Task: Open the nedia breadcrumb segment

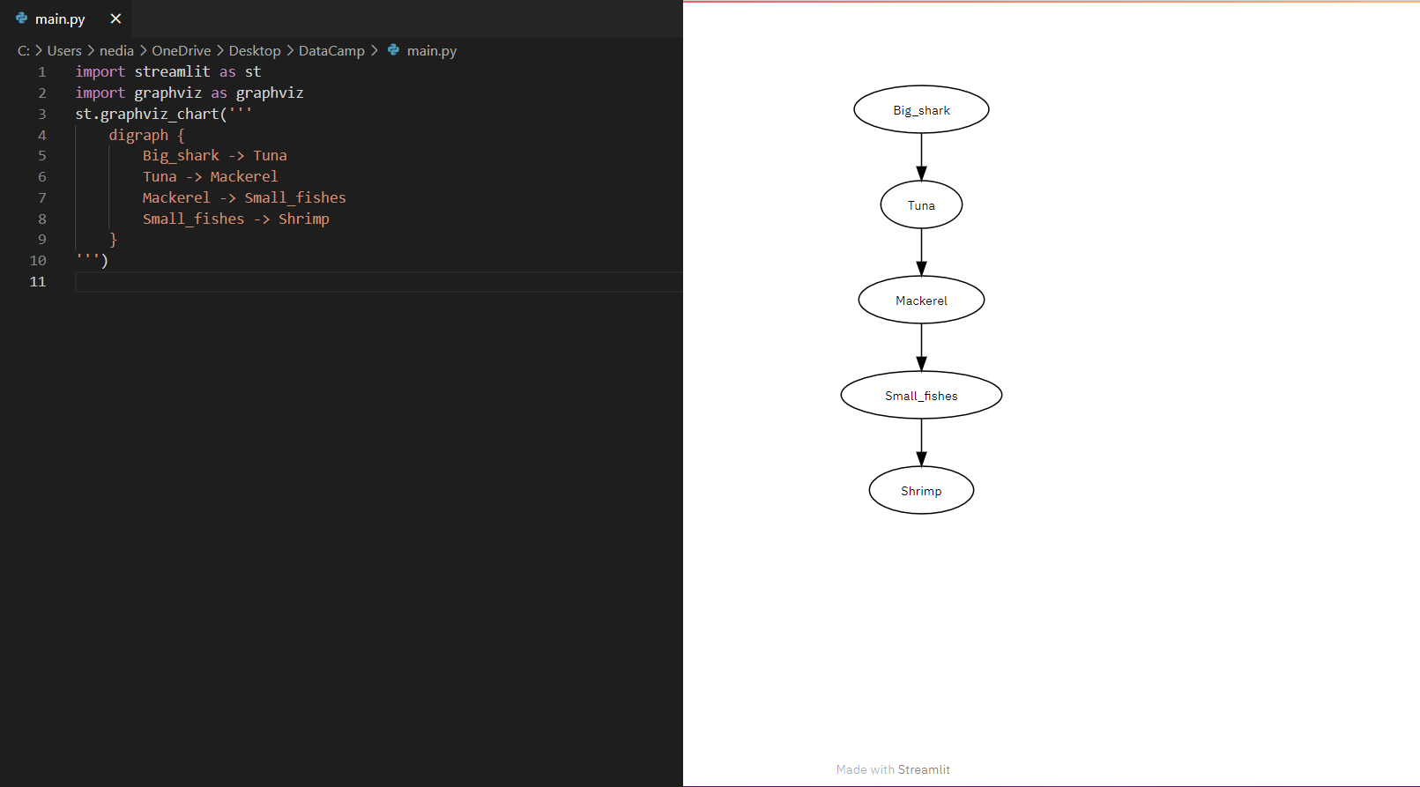Action: coord(116,51)
